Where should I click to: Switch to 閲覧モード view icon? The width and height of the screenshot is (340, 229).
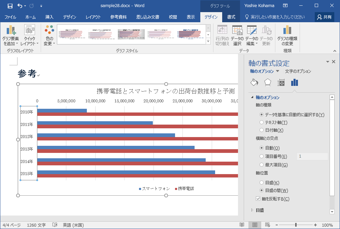click(x=242, y=225)
